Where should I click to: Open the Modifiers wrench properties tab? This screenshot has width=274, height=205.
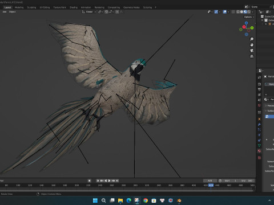click(259, 125)
